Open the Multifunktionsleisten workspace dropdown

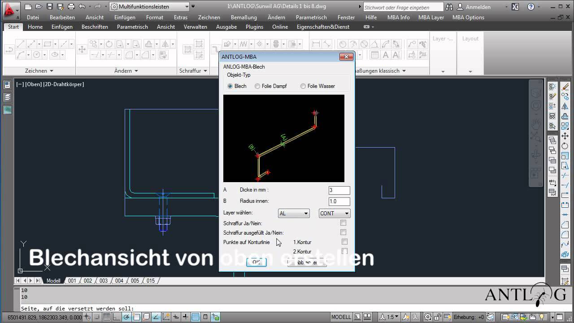pos(149,7)
